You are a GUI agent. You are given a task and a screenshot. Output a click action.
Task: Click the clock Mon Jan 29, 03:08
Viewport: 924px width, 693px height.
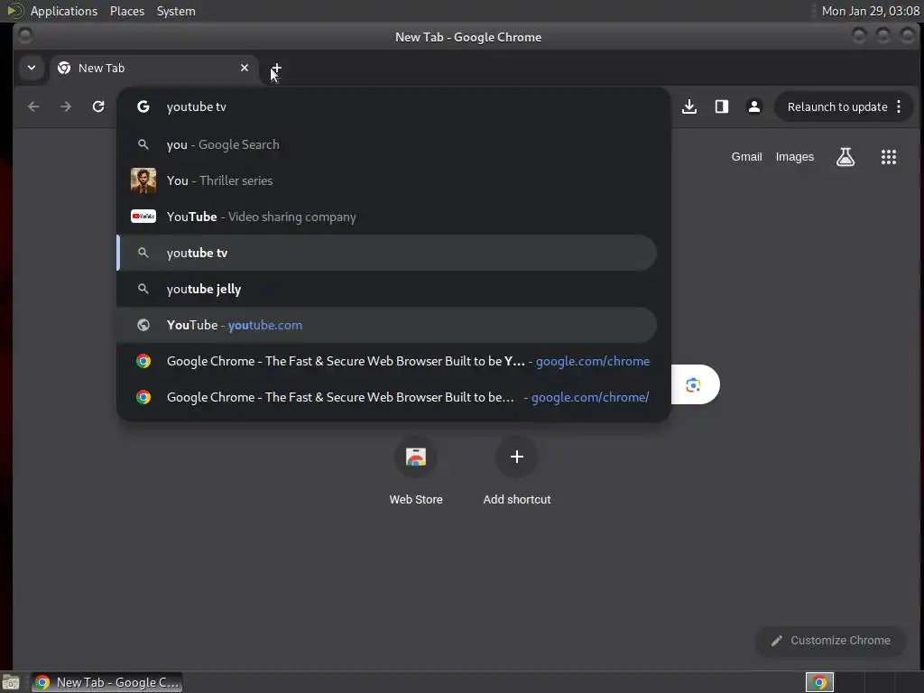871,11
